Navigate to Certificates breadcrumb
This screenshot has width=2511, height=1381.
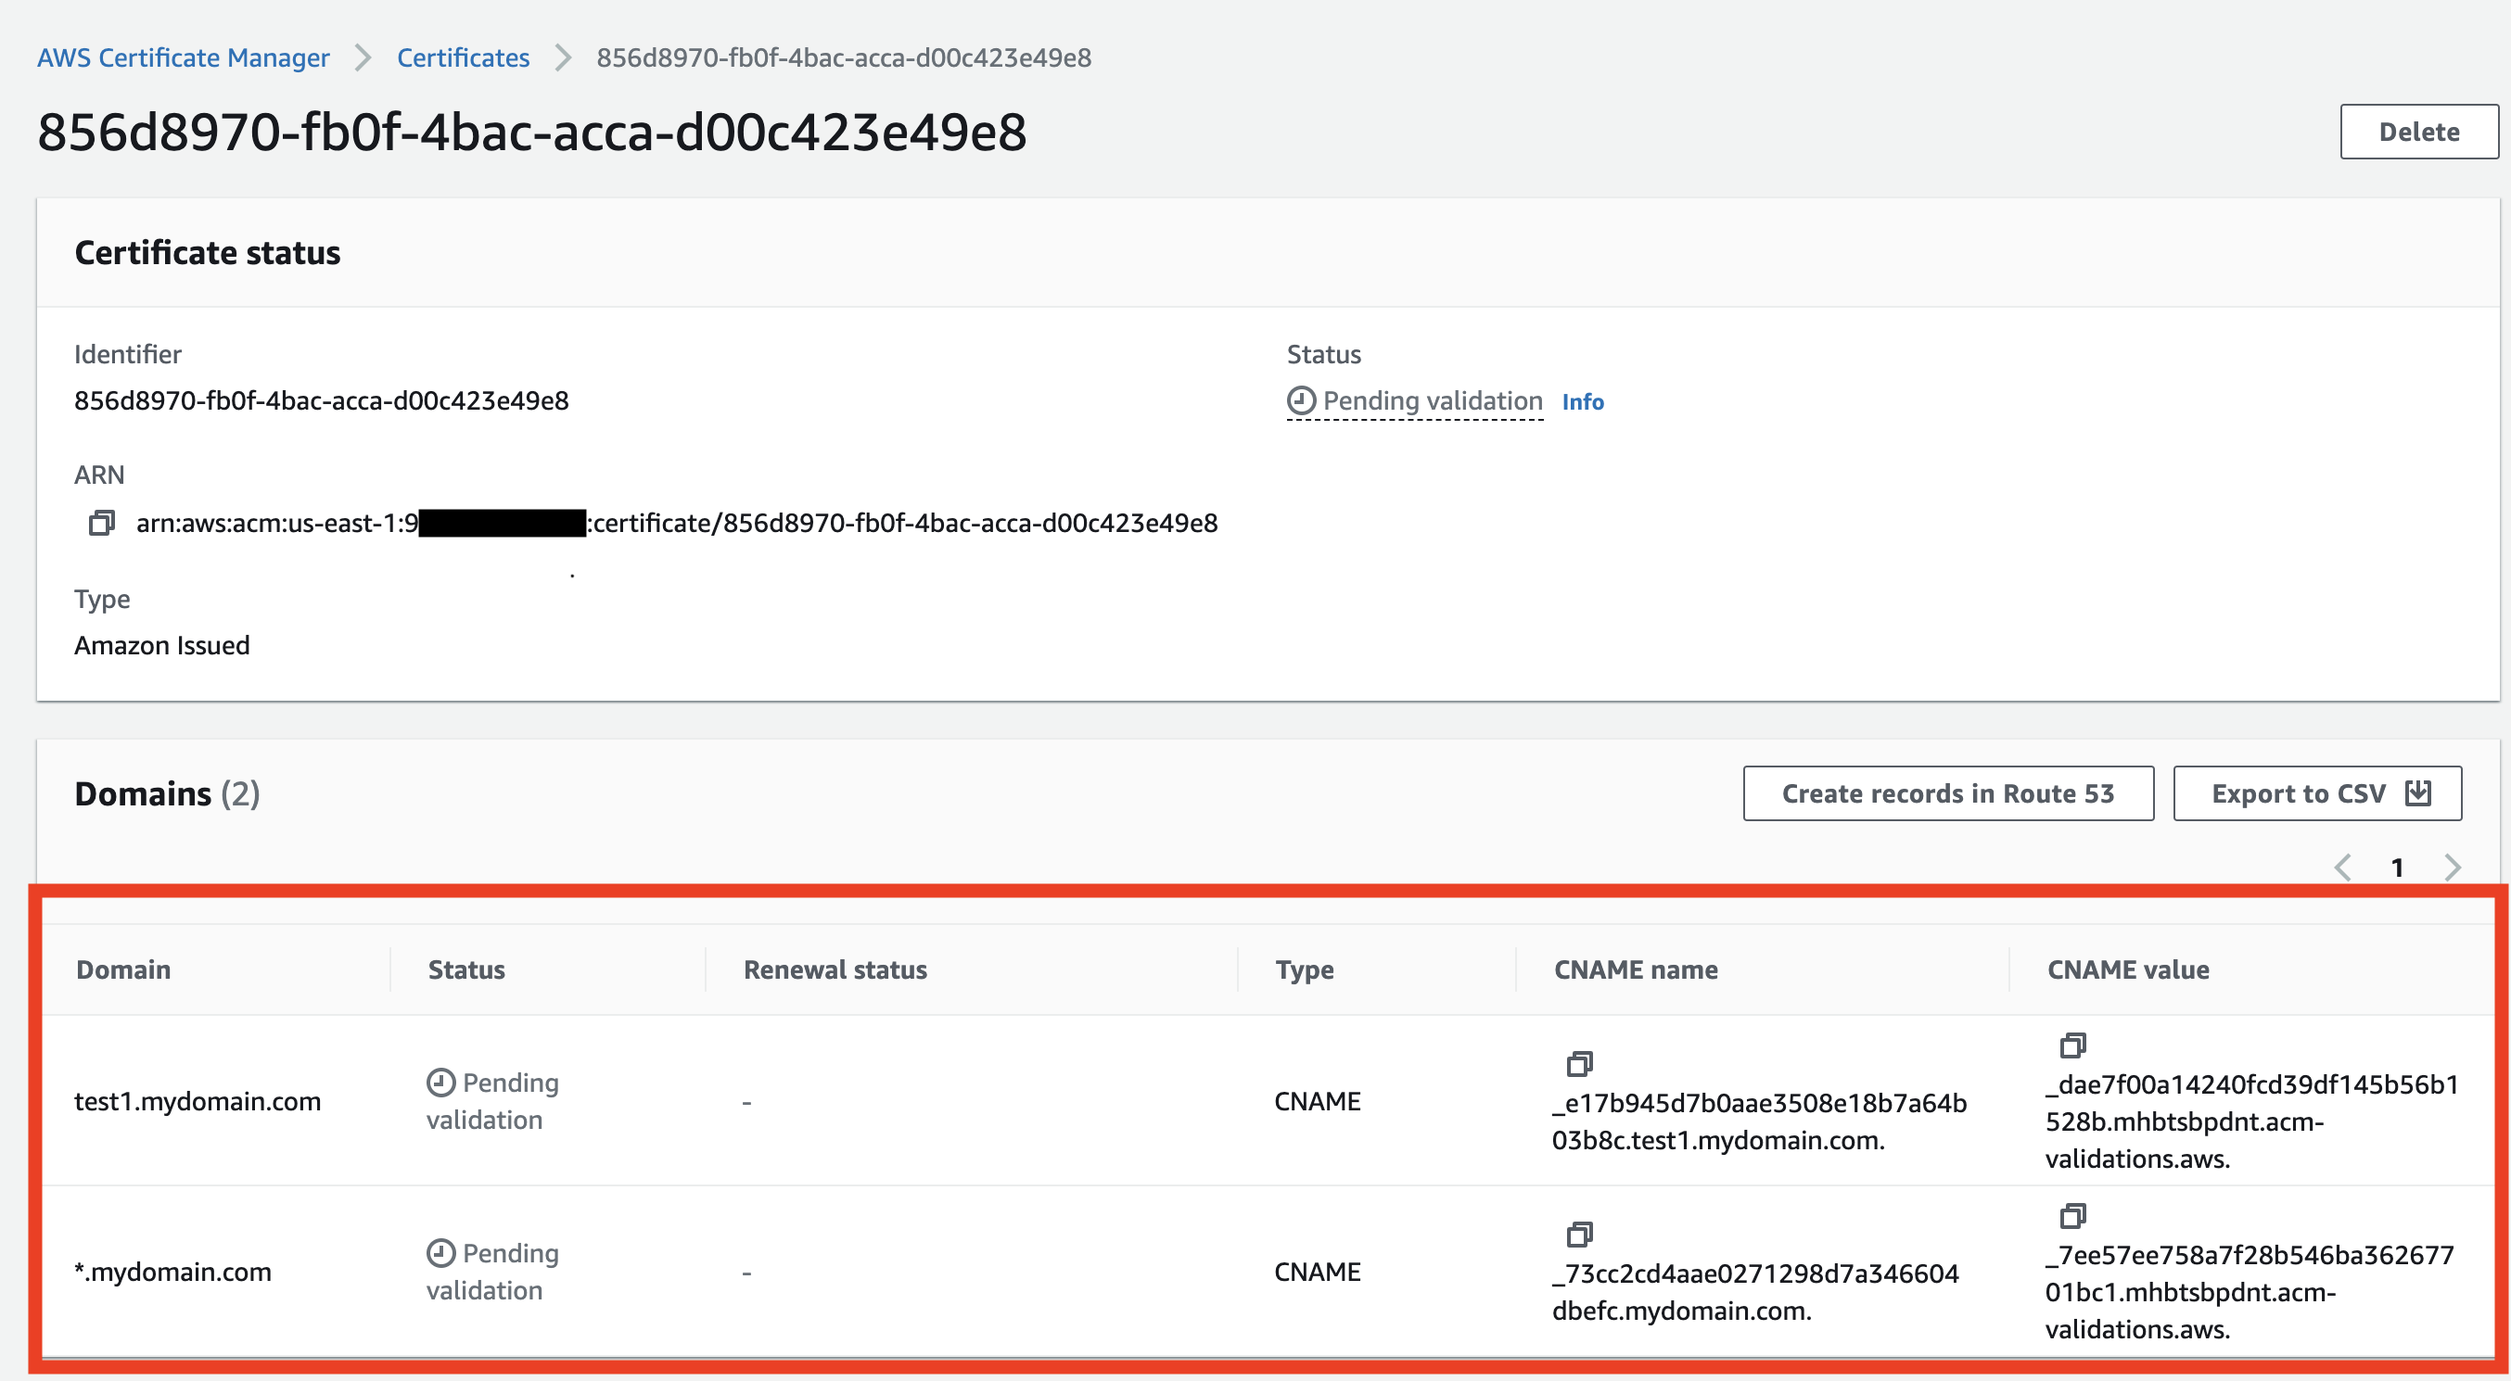point(463,57)
